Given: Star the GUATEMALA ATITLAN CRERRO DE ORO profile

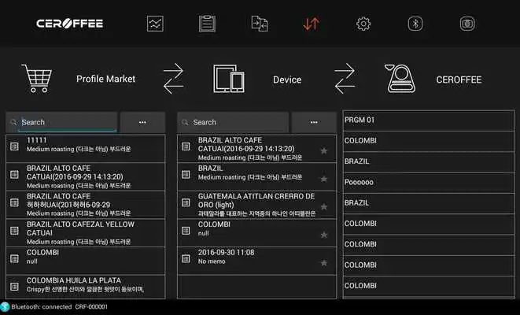Looking at the screenshot, I should click(324, 206).
